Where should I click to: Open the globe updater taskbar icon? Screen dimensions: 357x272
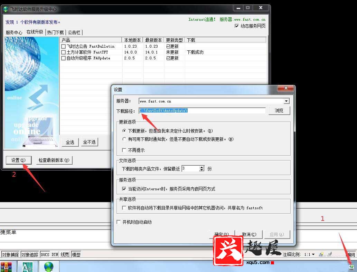49,267
